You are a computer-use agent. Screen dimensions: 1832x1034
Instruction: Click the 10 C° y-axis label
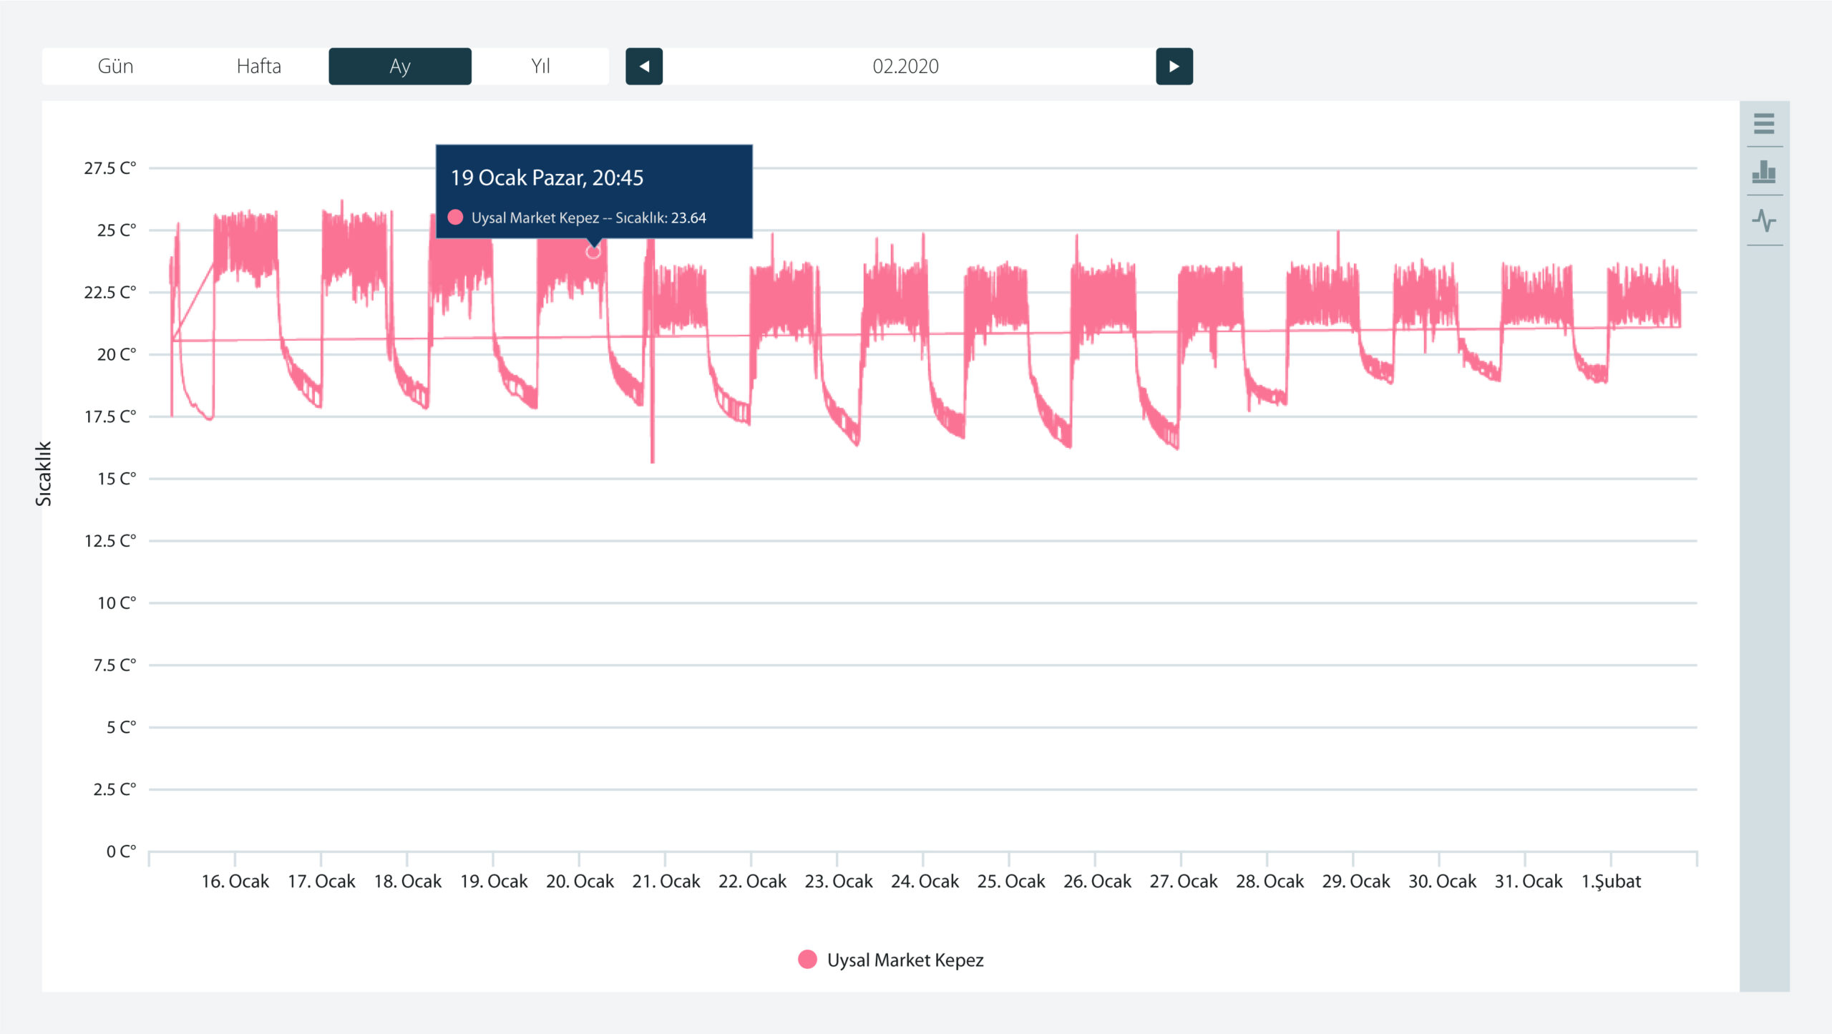tap(117, 603)
